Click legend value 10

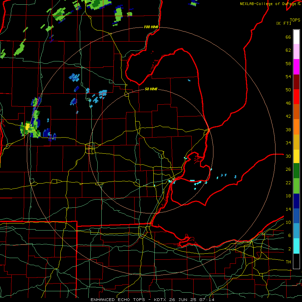pos(288,222)
